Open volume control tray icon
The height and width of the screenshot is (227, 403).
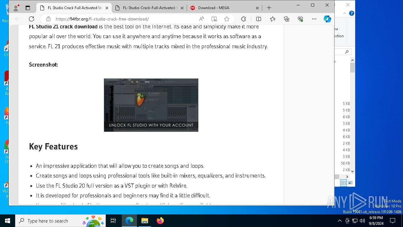coord(362,221)
